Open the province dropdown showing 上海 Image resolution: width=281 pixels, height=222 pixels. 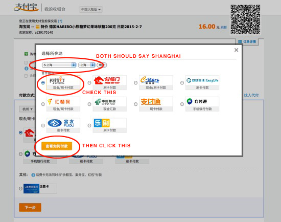tap(59, 65)
